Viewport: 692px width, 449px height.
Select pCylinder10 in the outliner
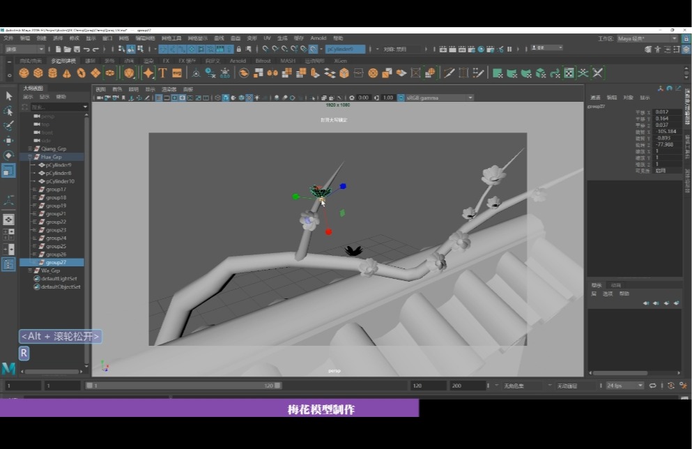pyautogui.click(x=60, y=181)
